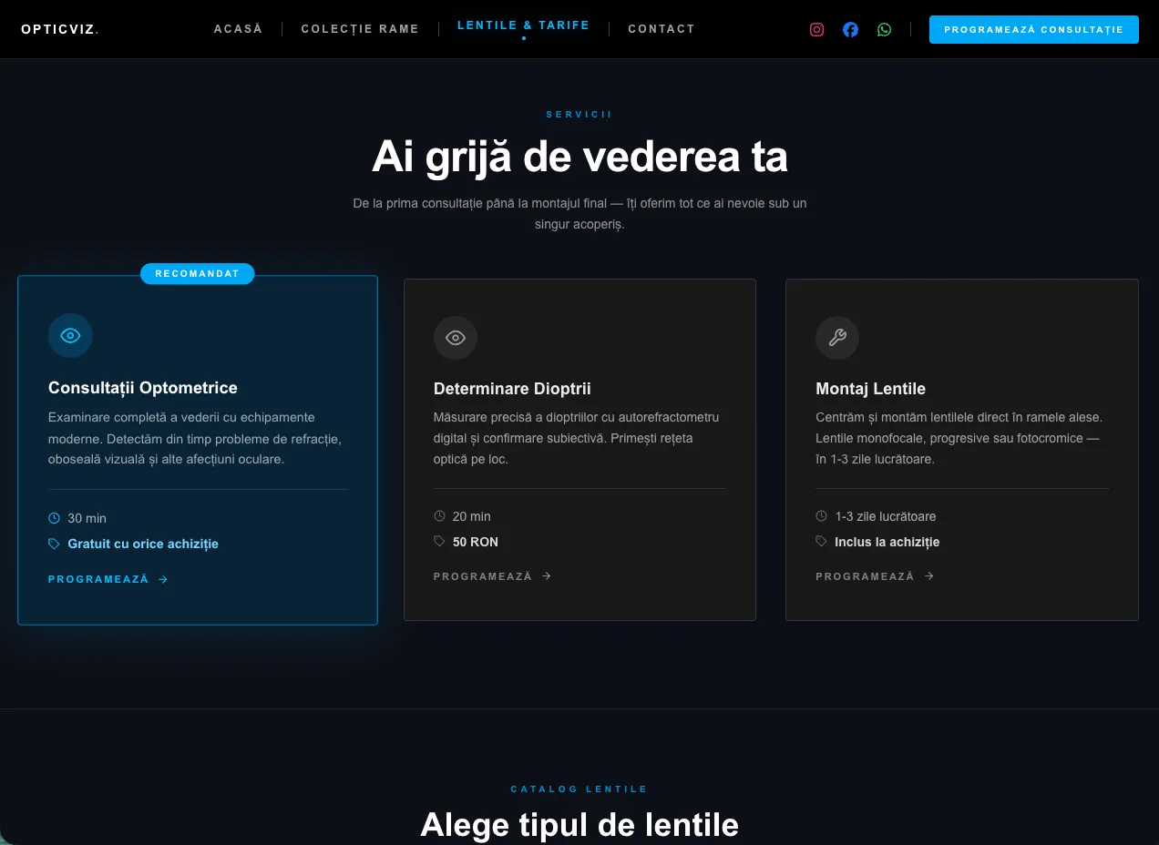Select the Determinare Dioptrii card title
Screen dimensions: 1159x845
512,389
